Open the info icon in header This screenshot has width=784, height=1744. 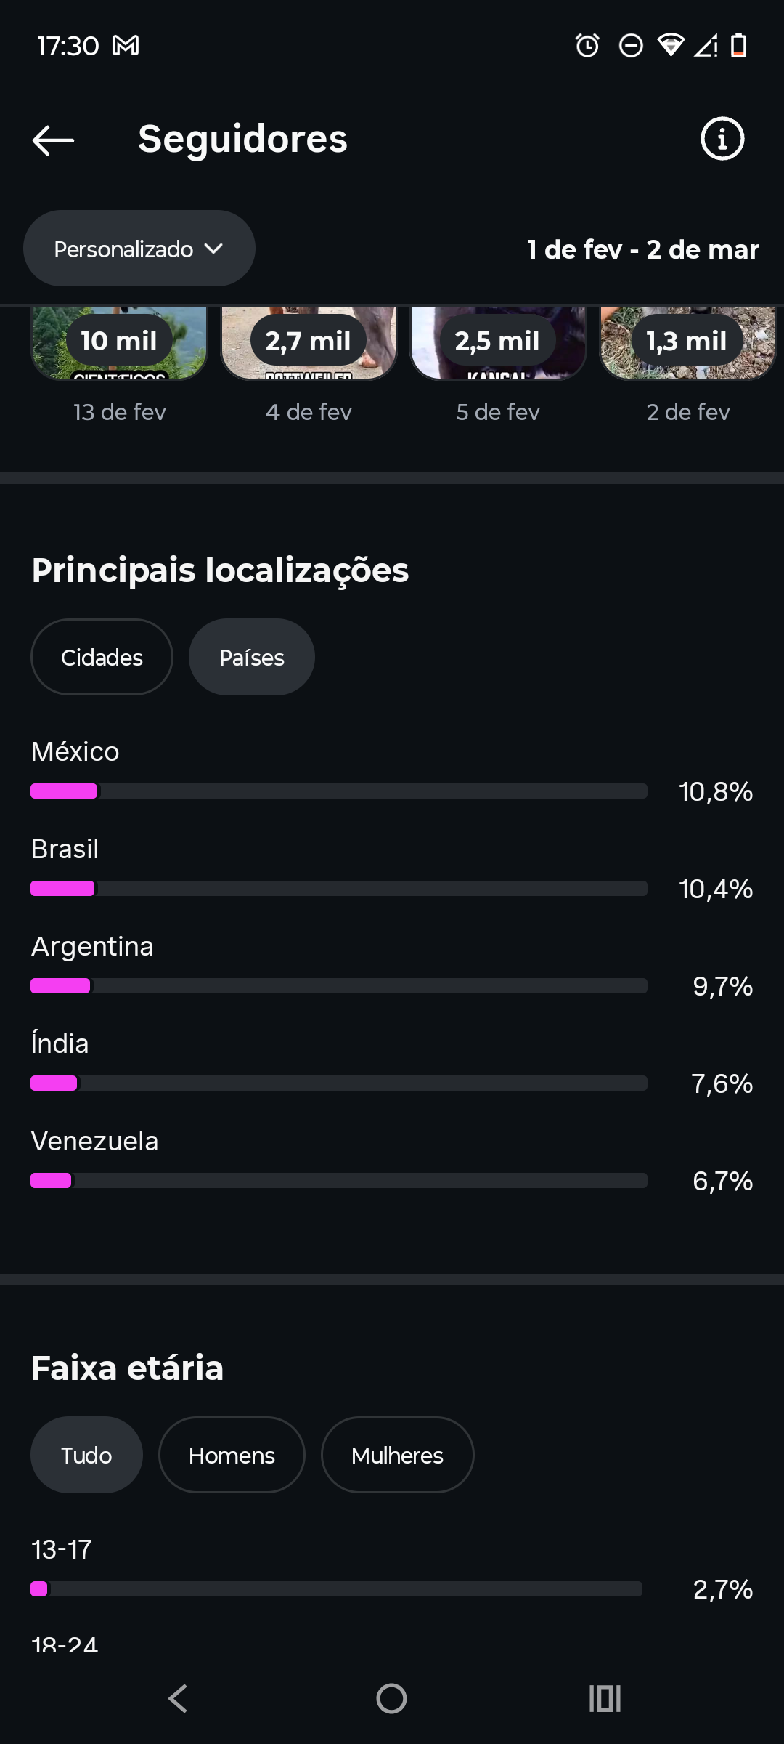pos(722,139)
